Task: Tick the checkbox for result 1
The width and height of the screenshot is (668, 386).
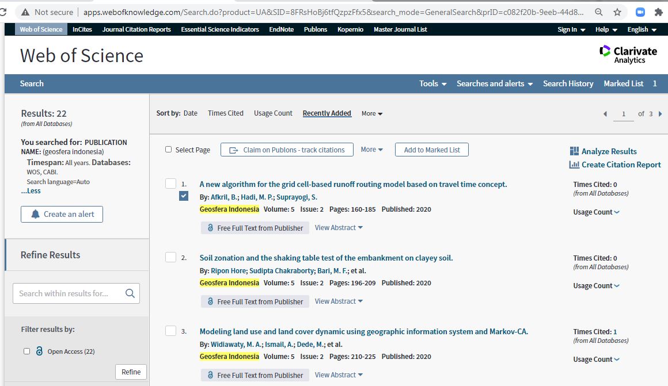Action: [171, 184]
